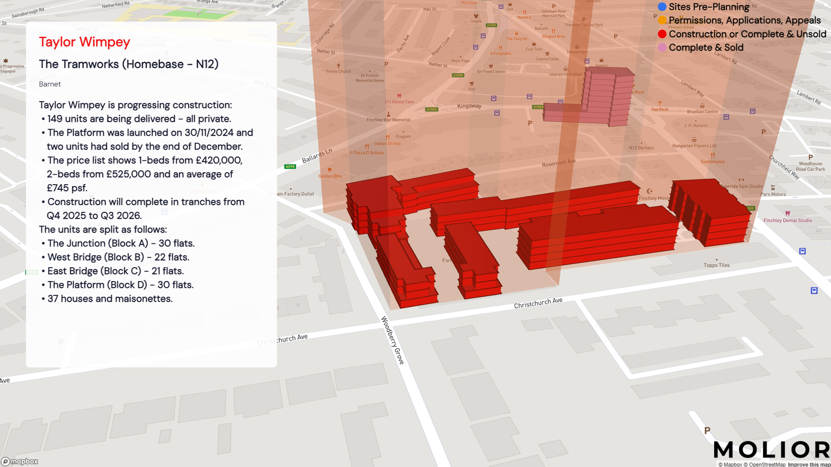Click the A598 road shield
Viewport: 831px width, 467px height.
coord(290,166)
